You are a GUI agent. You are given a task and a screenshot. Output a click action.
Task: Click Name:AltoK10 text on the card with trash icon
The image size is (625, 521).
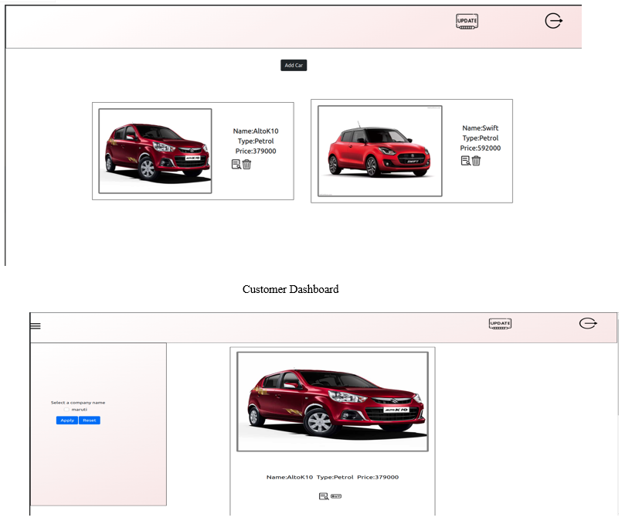[x=256, y=131]
